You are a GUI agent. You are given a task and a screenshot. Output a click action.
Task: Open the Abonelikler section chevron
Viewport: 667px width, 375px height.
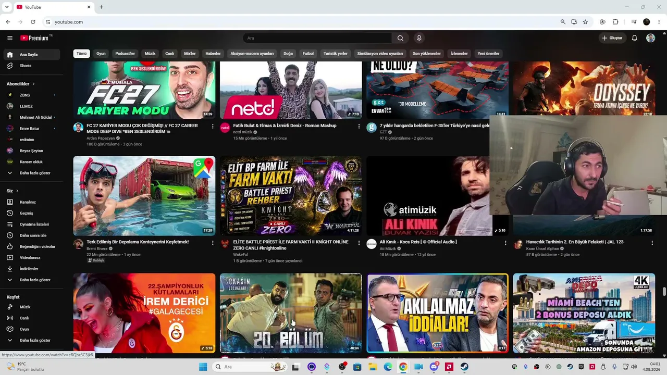(x=33, y=84)
